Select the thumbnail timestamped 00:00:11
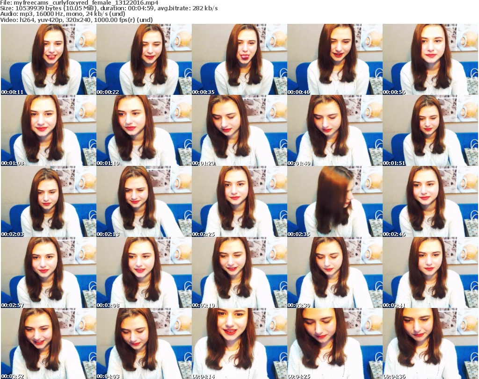 49,59
